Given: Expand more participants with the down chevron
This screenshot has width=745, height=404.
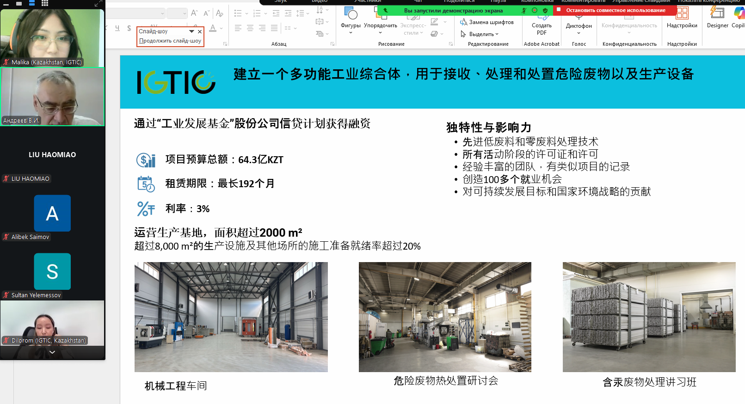Looking at the screenshot, I should (52, 352).
